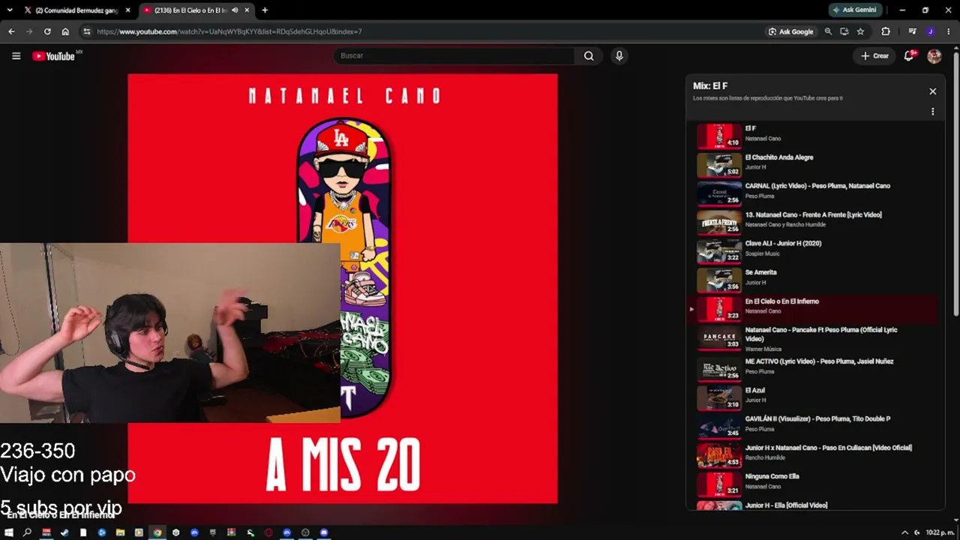
Task: Close the En El Cielo o En El Infierno tab
Action: (247, 10)
